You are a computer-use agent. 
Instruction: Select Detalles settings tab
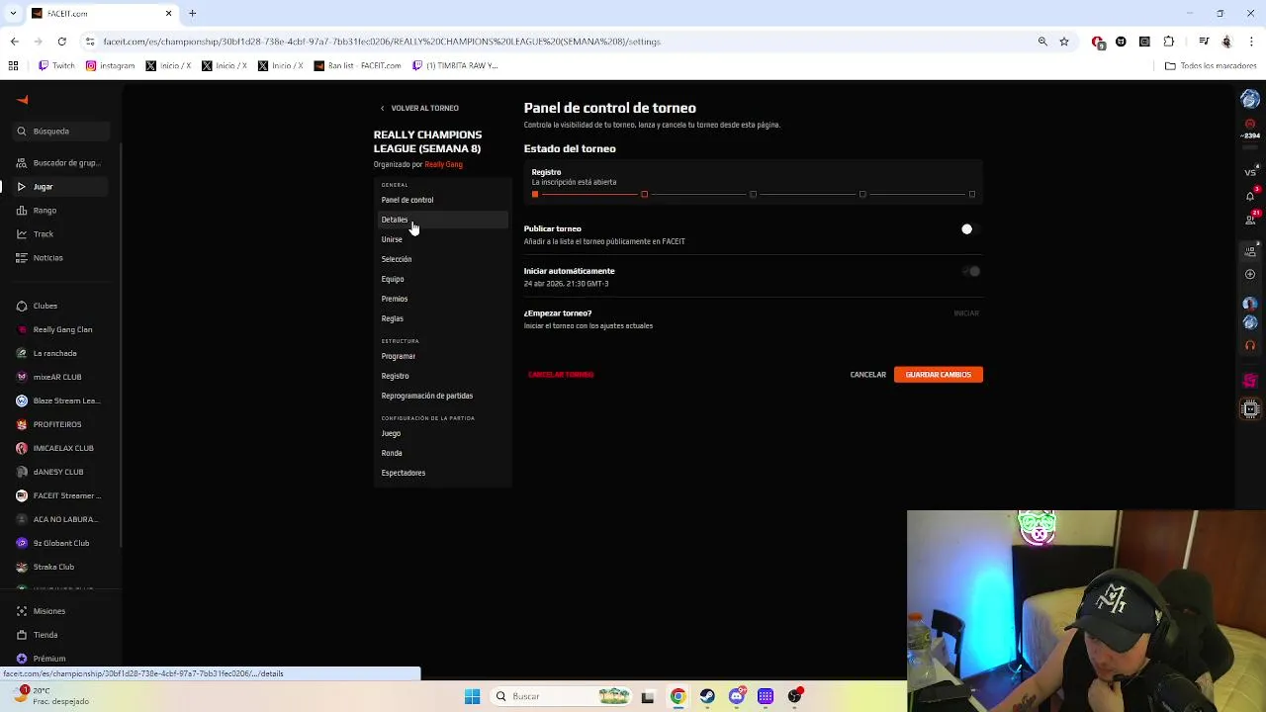pyautogui.click(x=441, y=220)
